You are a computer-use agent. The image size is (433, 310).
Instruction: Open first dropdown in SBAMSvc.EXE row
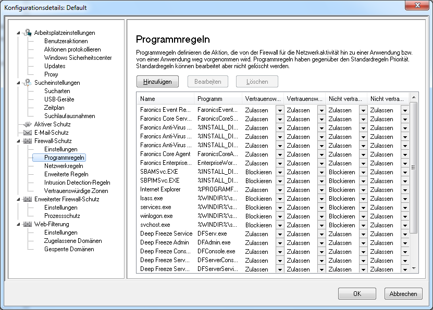point(280,172)
